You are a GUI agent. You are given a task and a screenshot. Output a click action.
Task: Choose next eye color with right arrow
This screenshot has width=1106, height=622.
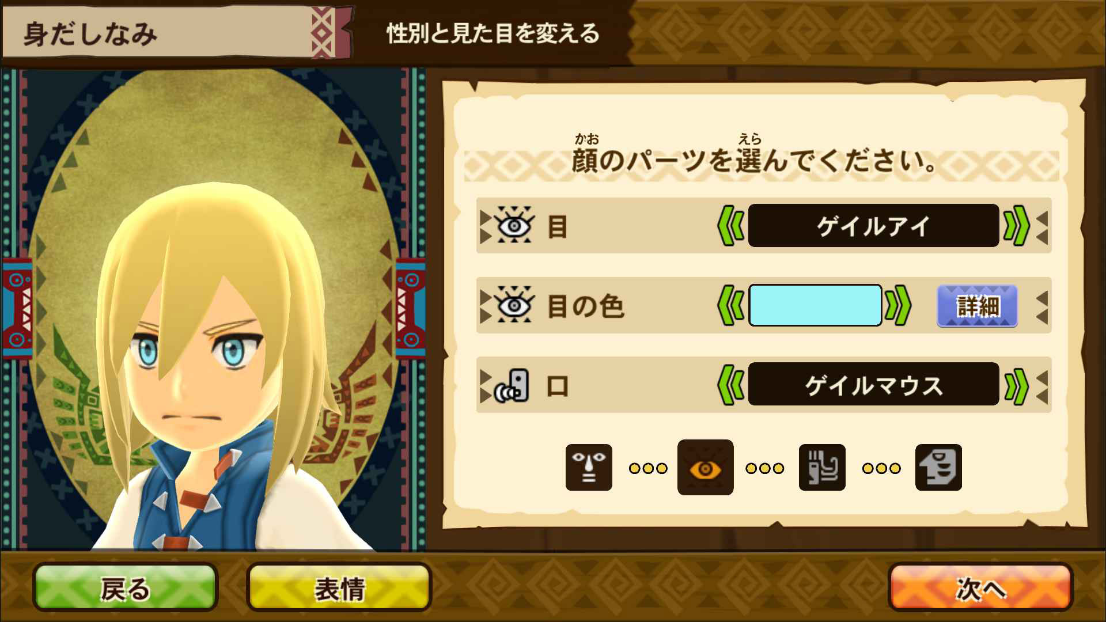click(899, 305)
